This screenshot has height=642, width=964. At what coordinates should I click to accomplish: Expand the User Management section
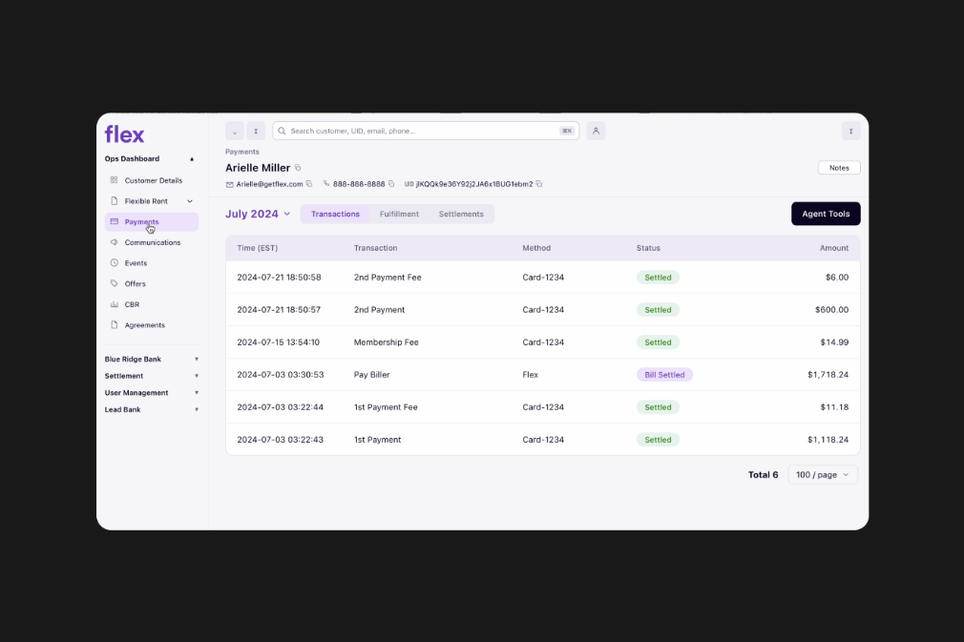click(x=197, y=393)
